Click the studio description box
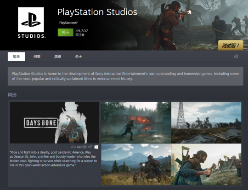The width and height of the screenshot is (248, 190). pyautogui.click(x=125, y=76)
